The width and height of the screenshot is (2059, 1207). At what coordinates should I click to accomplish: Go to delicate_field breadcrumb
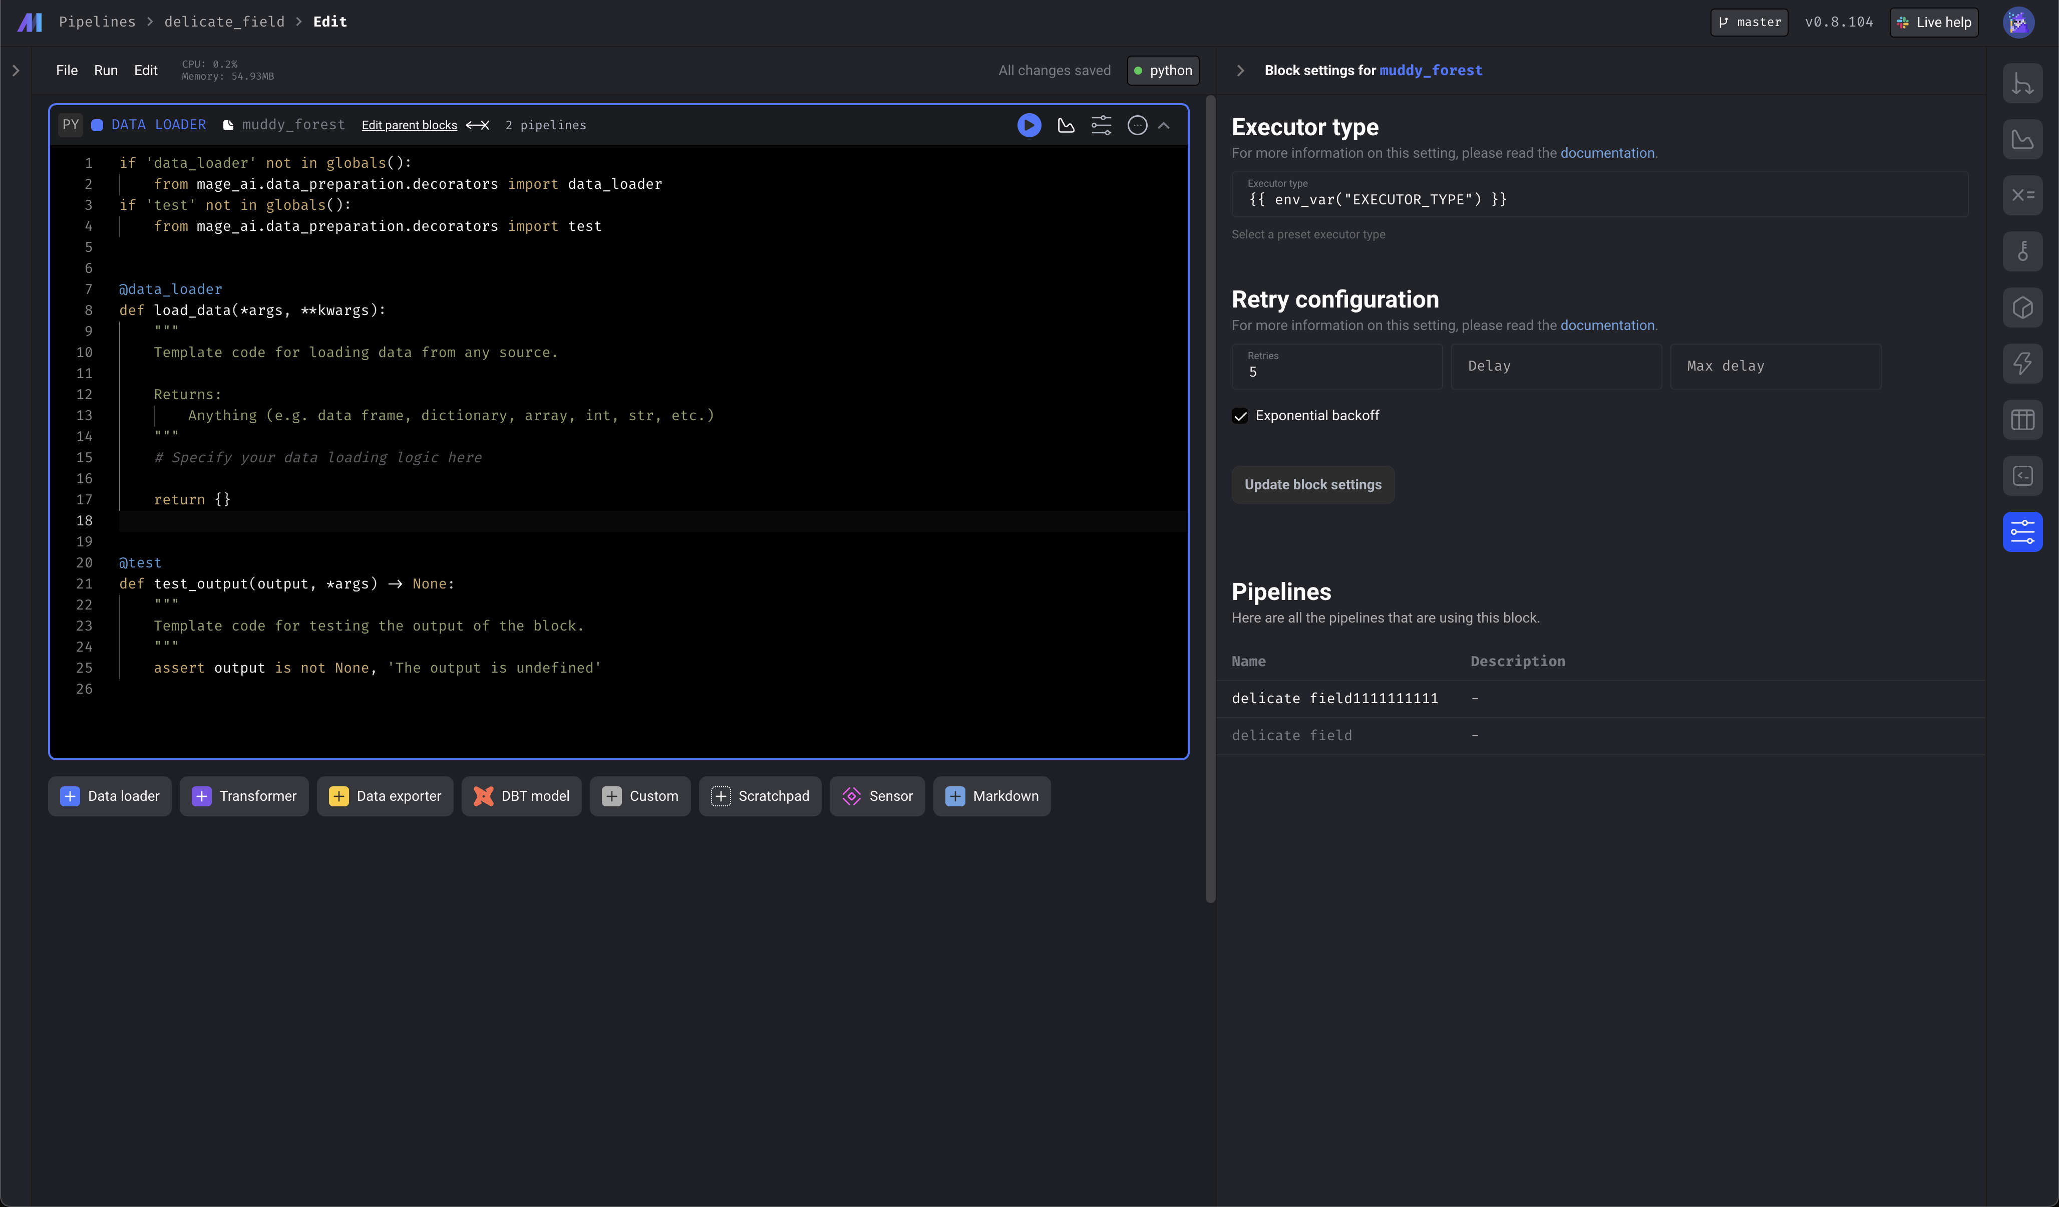point(225,22)
